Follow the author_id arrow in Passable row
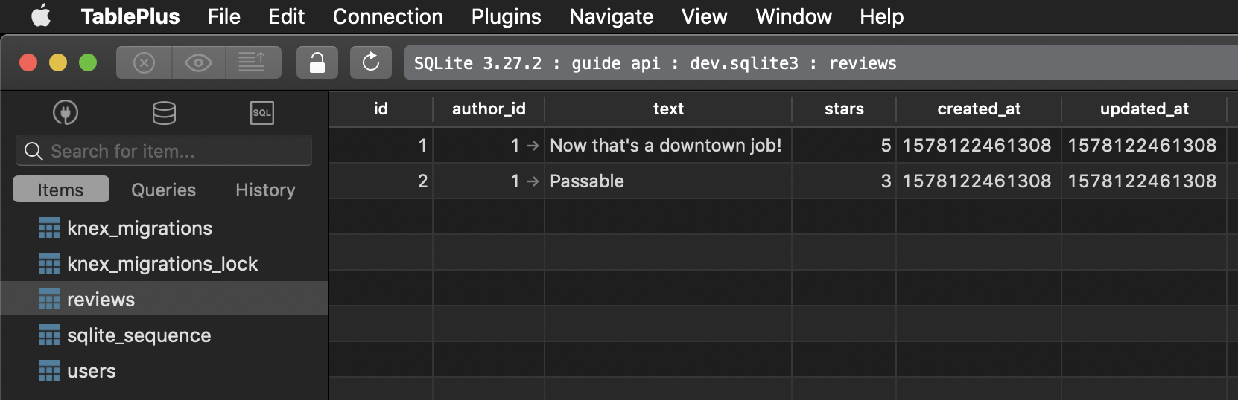 [x=533, y=181]
